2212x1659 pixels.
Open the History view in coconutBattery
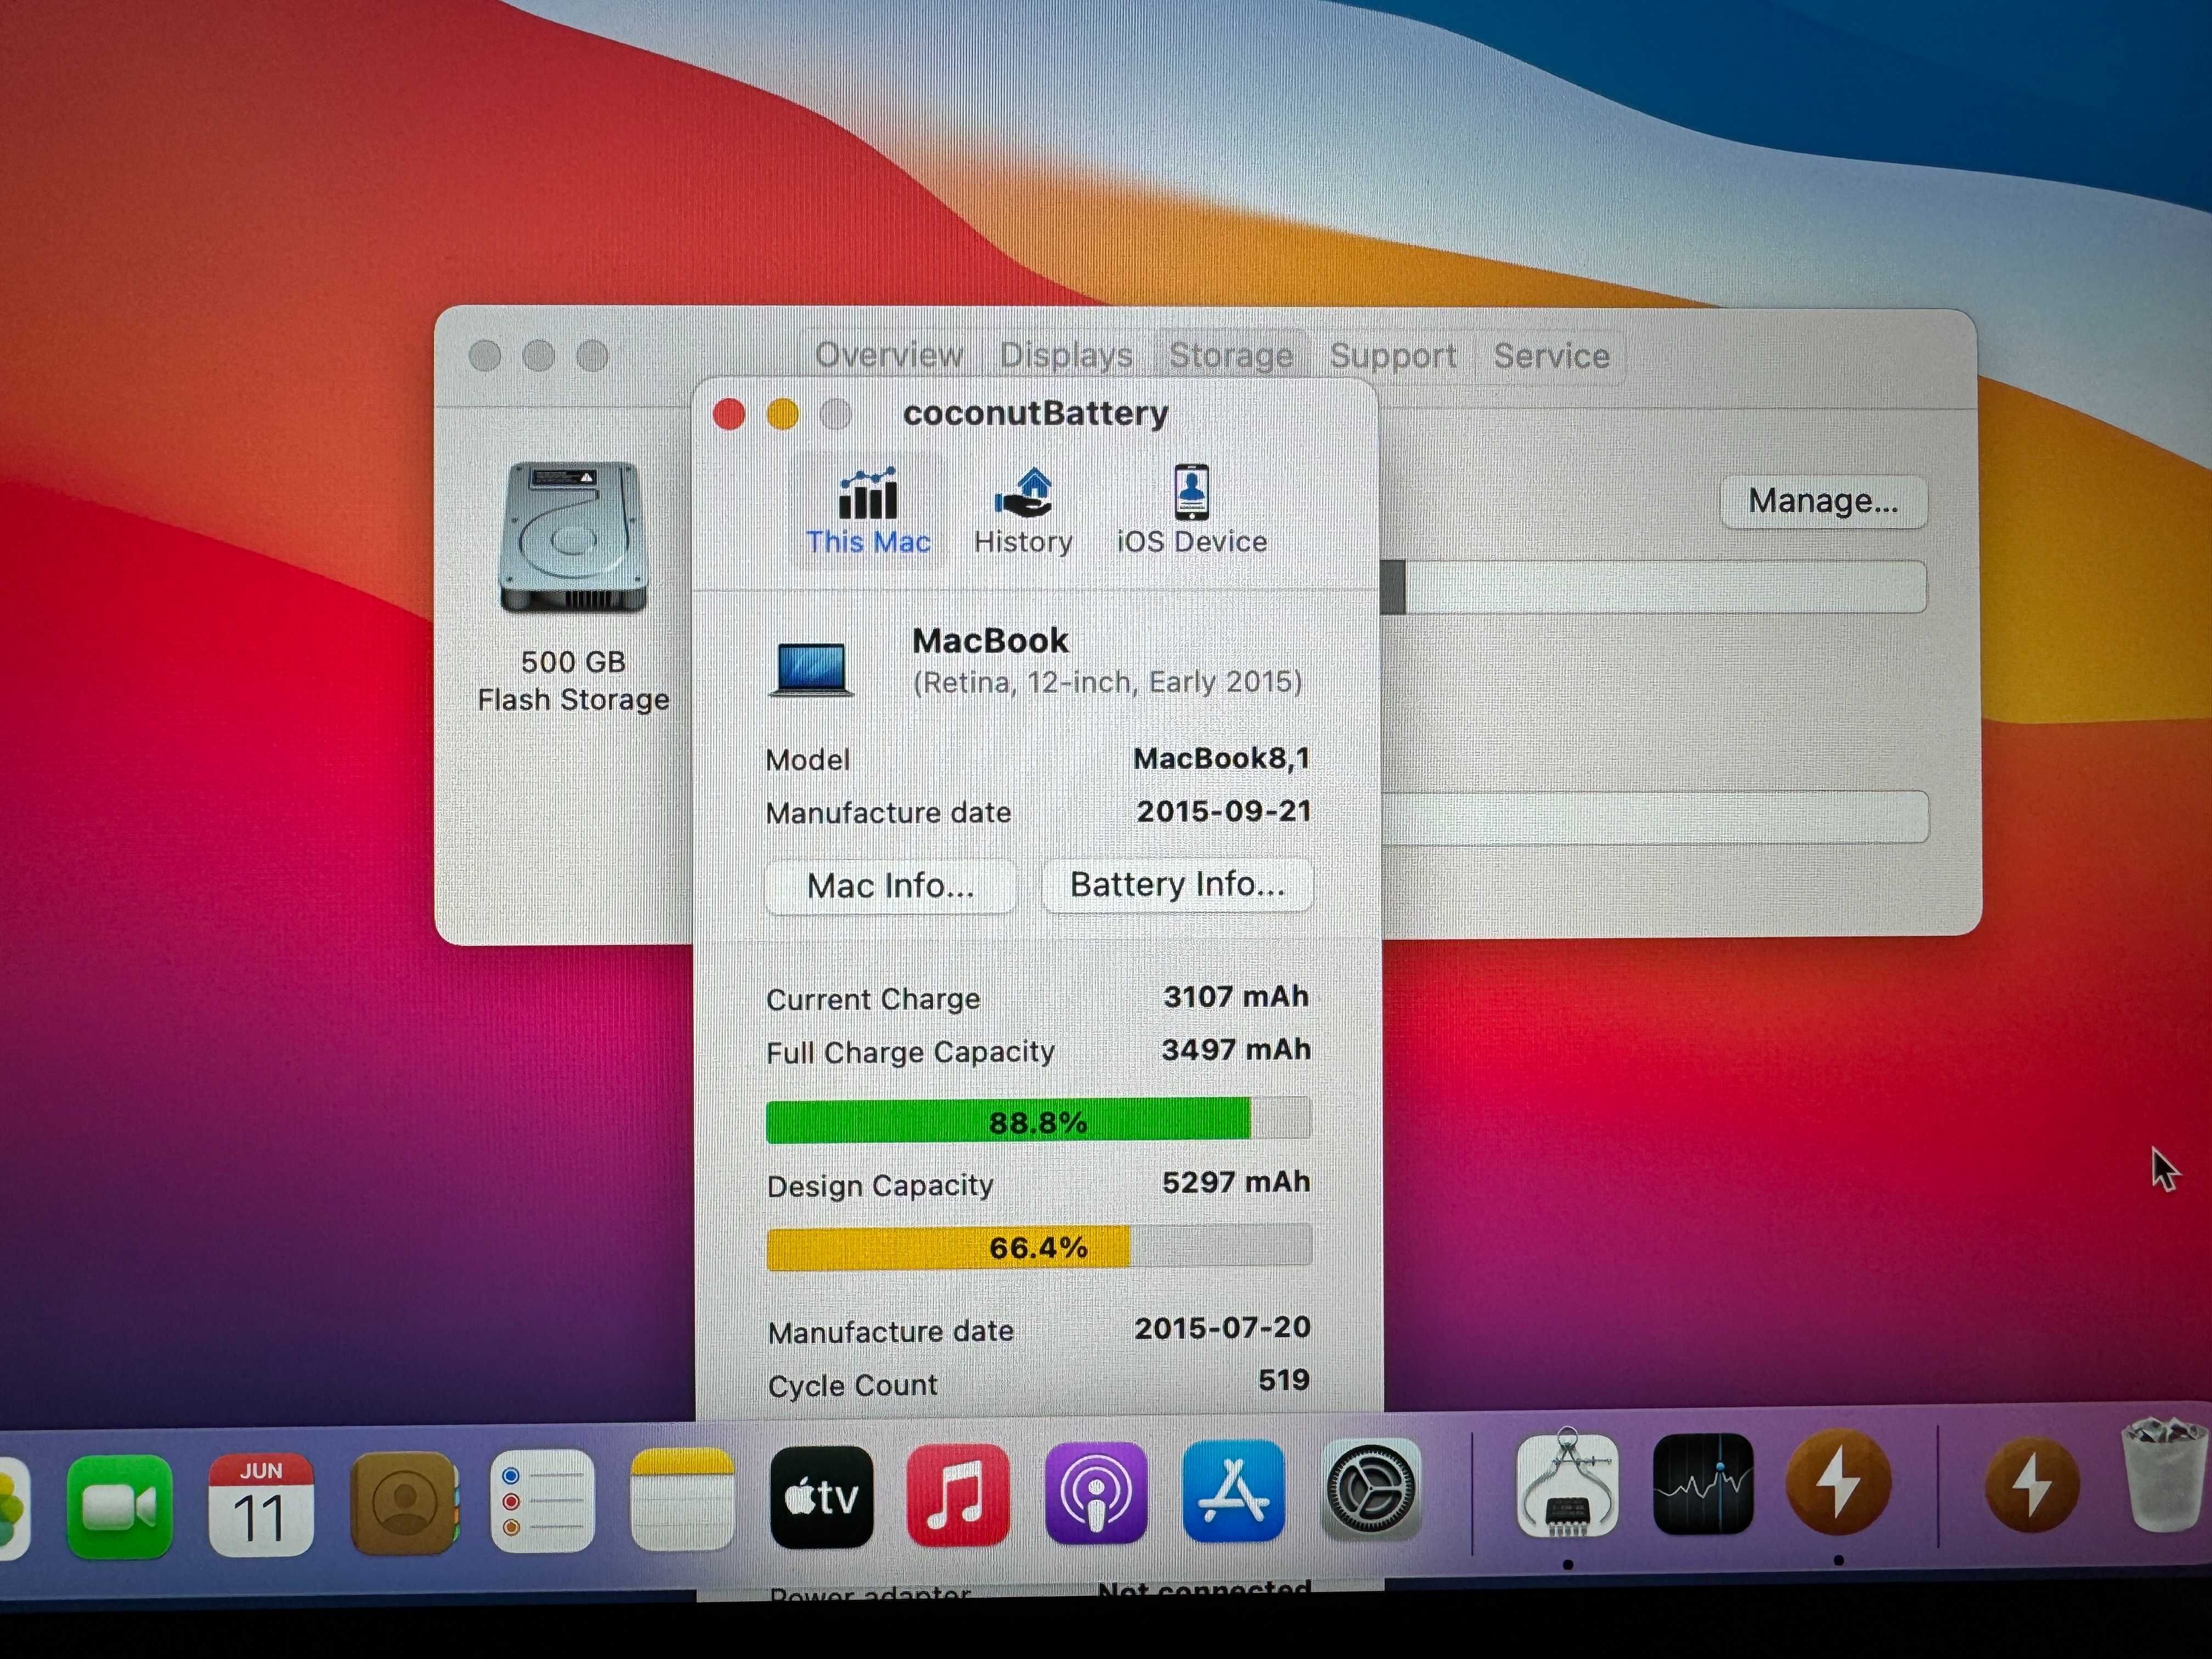point(1023,511)
